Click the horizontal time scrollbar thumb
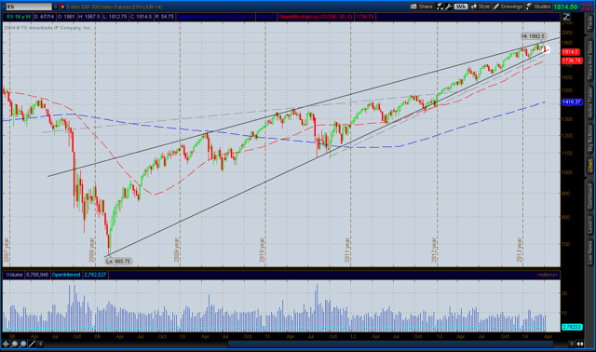The image size is (596, 352). (390, 344)
